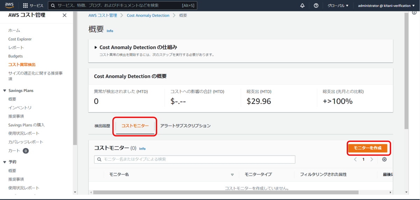The height and width of the screenshot is (200, 420).
Task: Switch to the アラートサブスクリプション tab
Action: 185,126
